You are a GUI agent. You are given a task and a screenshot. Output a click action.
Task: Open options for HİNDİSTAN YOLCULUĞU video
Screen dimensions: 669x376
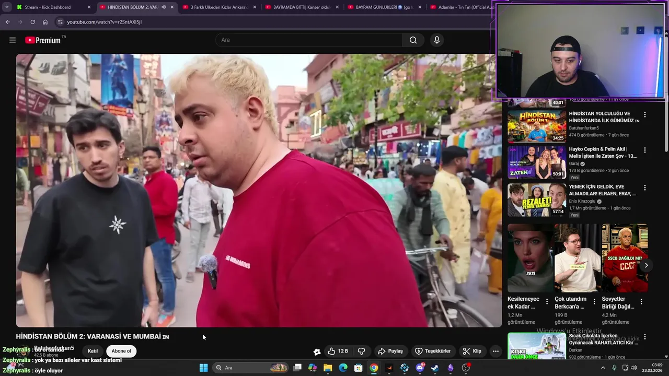[644, 115]
